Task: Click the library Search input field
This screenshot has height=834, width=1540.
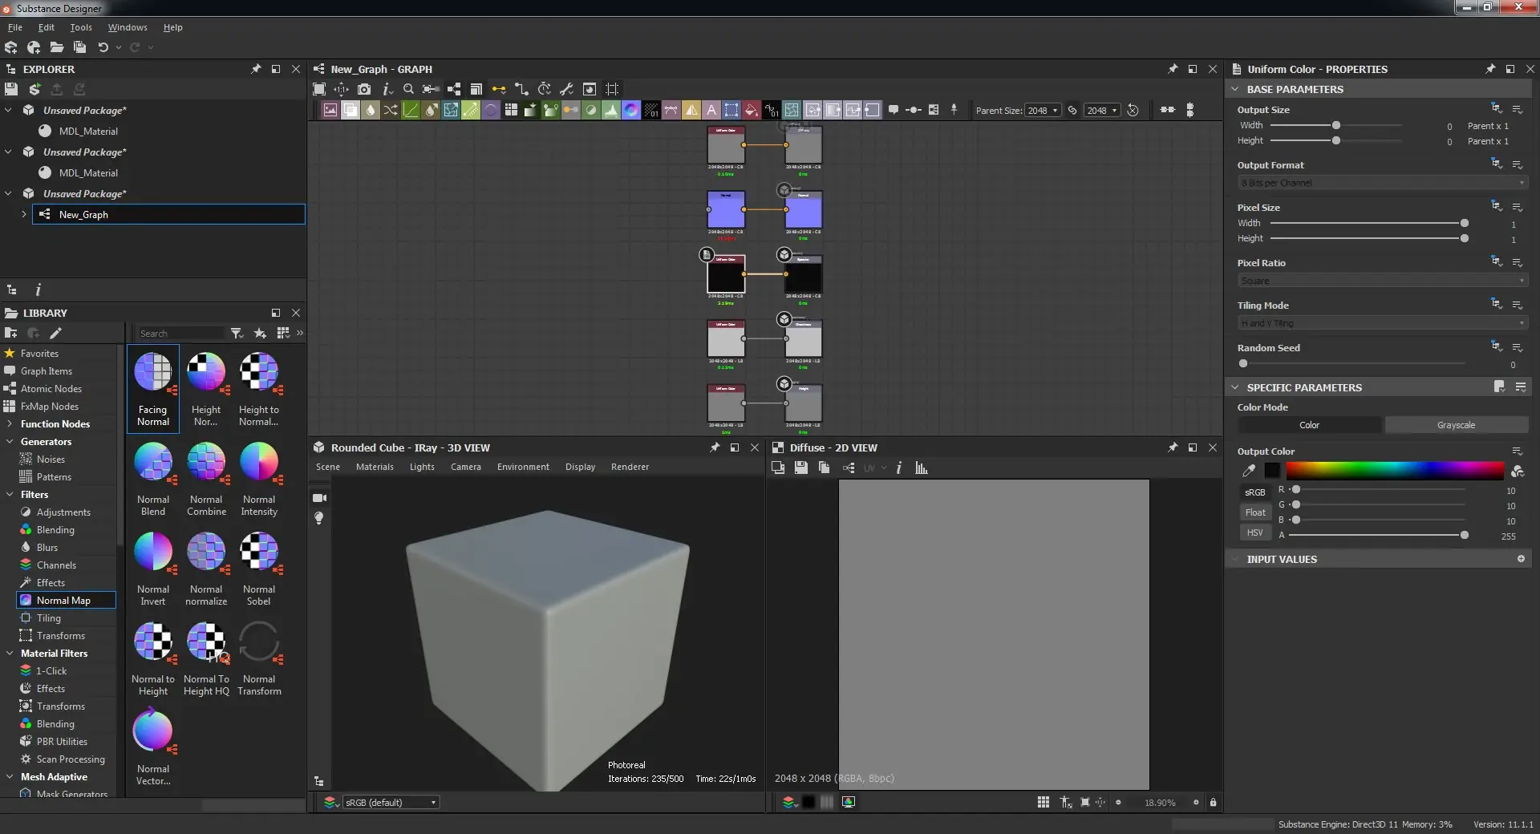Action: [x=180, y=334]
